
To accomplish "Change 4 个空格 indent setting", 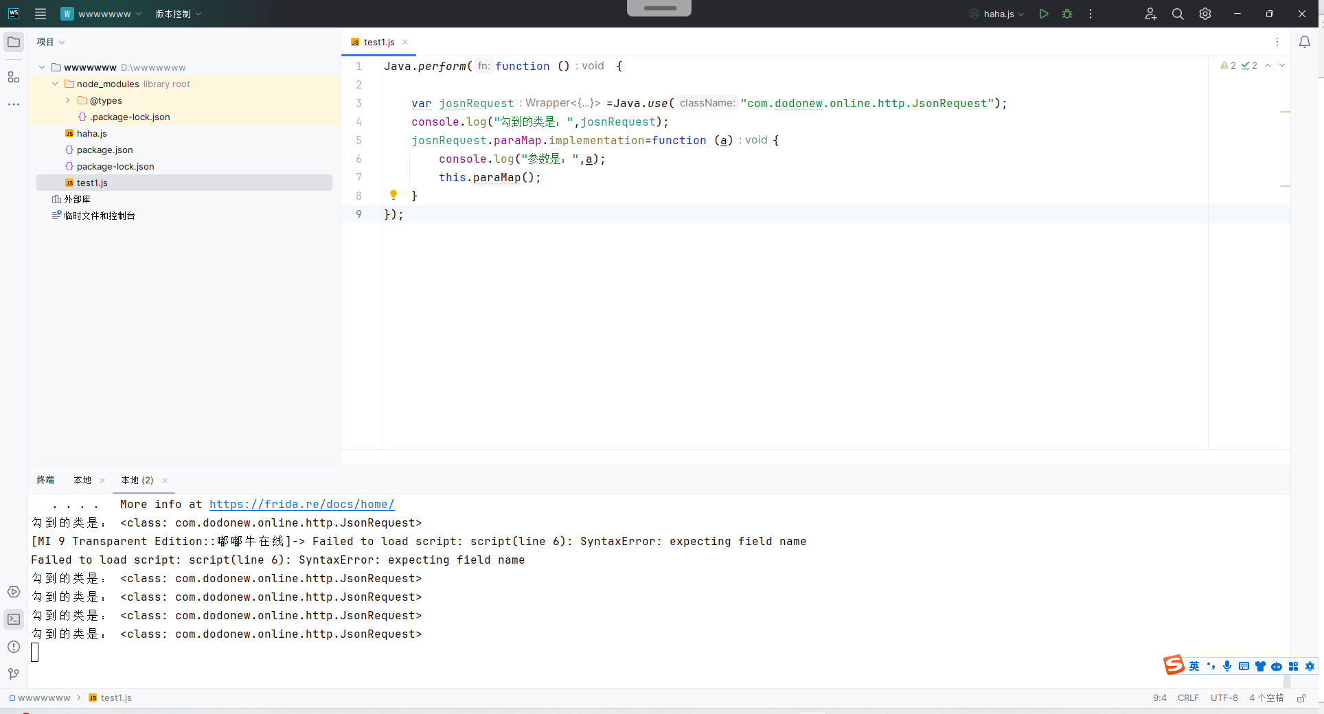I will [1266, 698].
